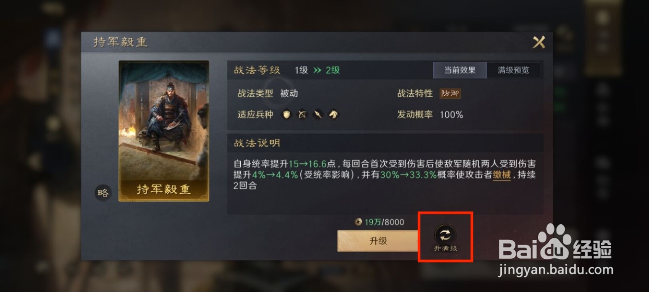Tap the 持军毅重 tactic card image

(x=164, y=131)
